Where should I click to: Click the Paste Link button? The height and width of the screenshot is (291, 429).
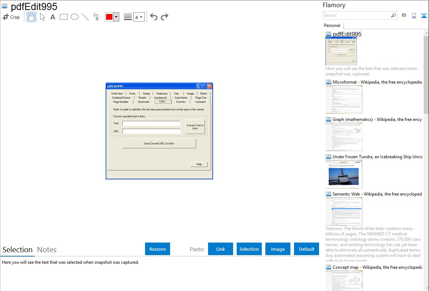(221, 249)
